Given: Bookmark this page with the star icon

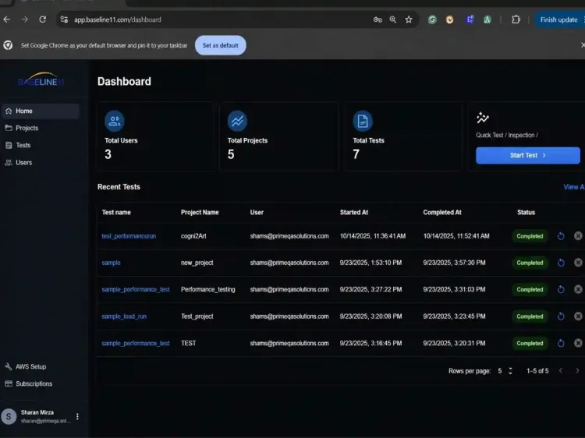Looking at the screenshot, I should (x=409, y=19).
